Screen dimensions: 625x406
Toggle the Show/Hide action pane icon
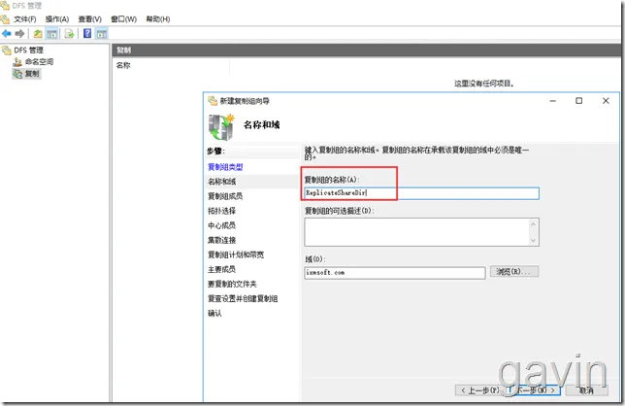[x=102, y=34]
